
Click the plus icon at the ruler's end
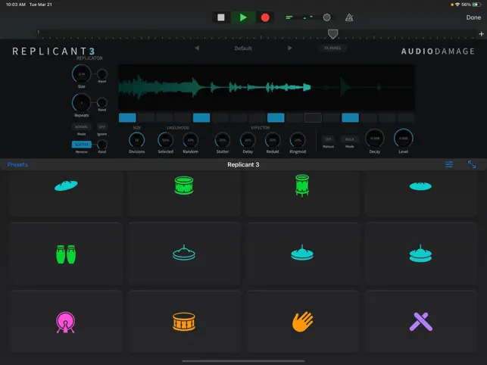[x=481, y=34]
